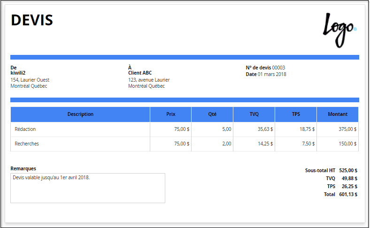Click the Total value 601,13 $

click(348, 194)
